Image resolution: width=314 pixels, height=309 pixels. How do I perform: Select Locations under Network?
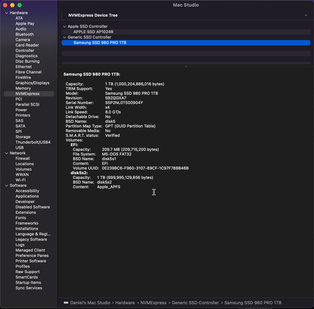tap(24, 164)
